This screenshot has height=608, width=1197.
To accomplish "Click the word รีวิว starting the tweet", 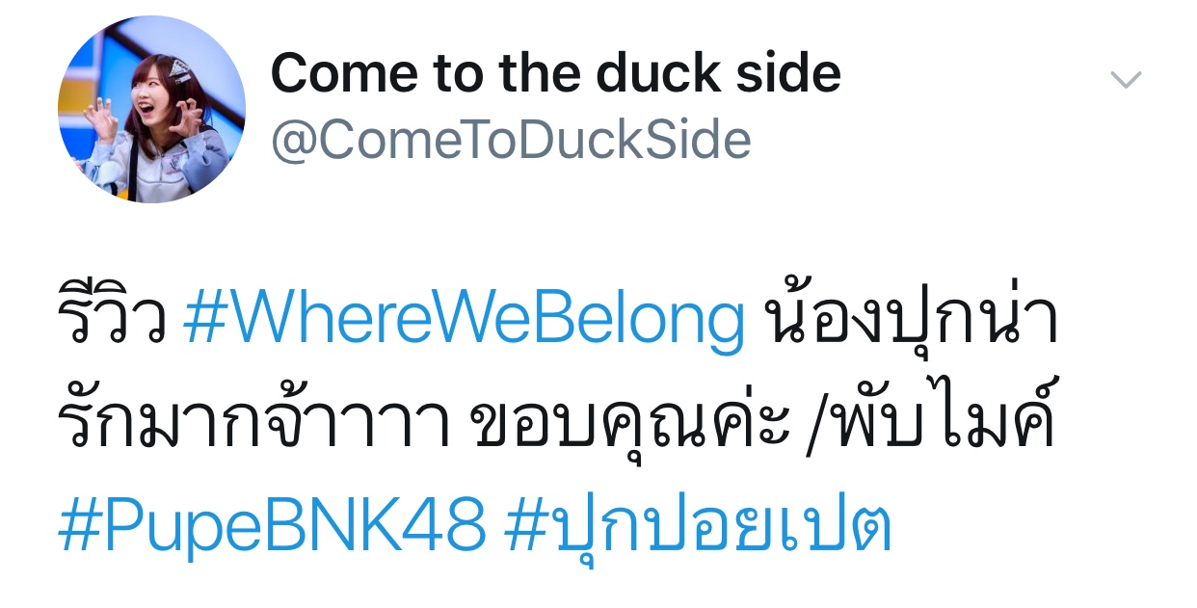I will (x=112, y=321).
